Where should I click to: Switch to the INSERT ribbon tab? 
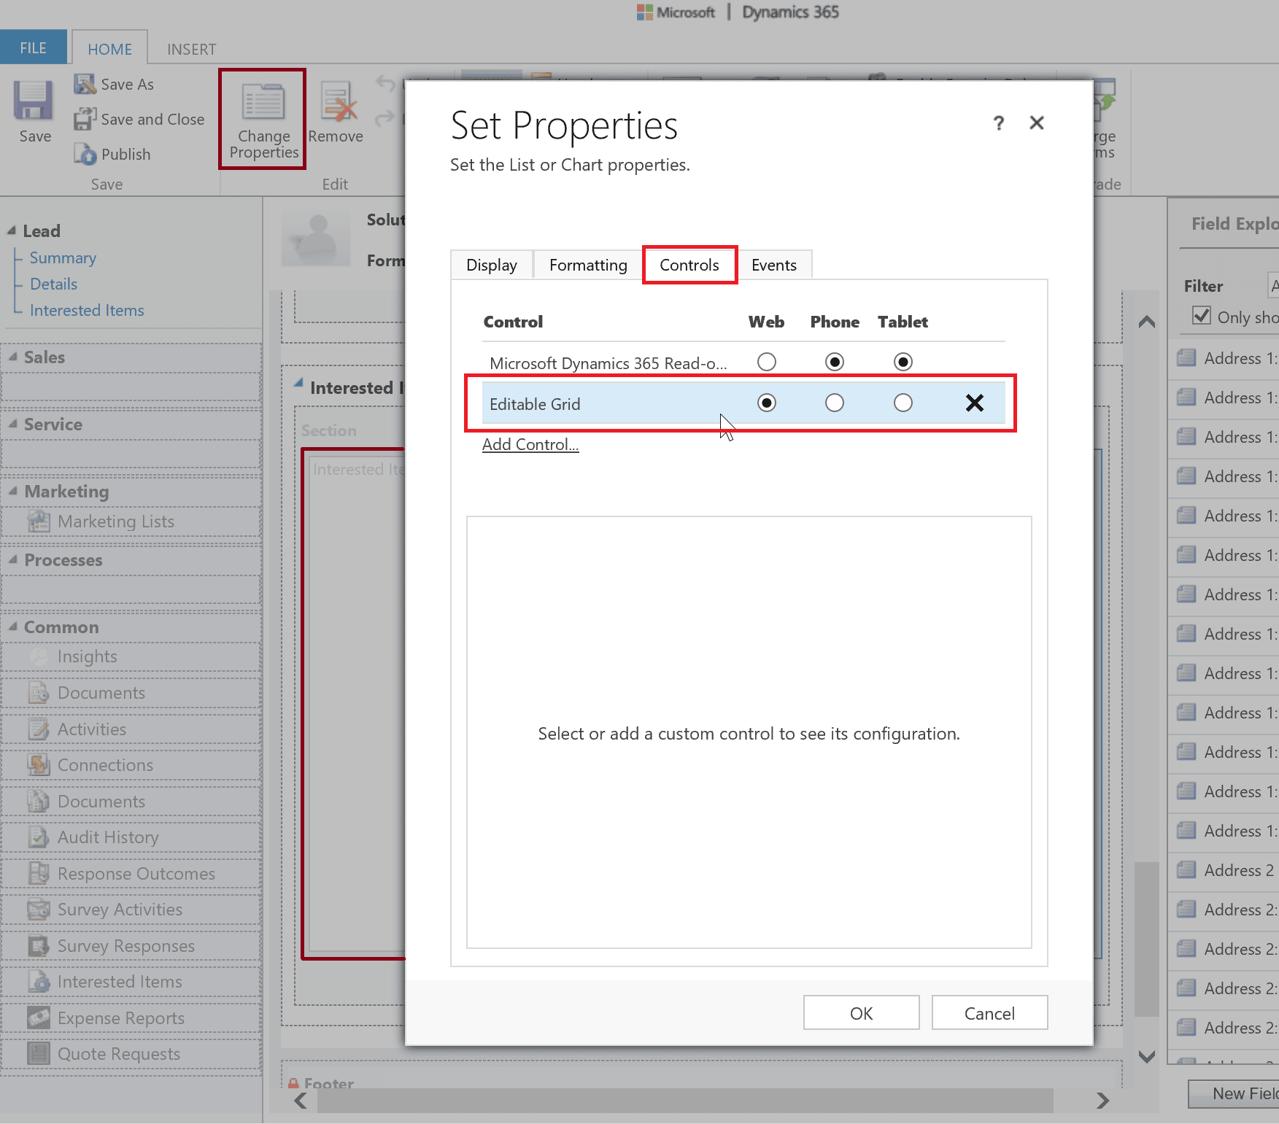click(191, 49)
